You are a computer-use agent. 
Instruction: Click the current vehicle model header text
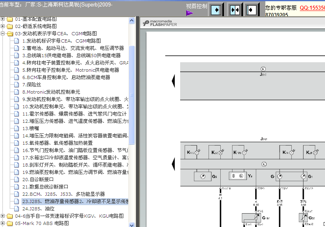56,4
